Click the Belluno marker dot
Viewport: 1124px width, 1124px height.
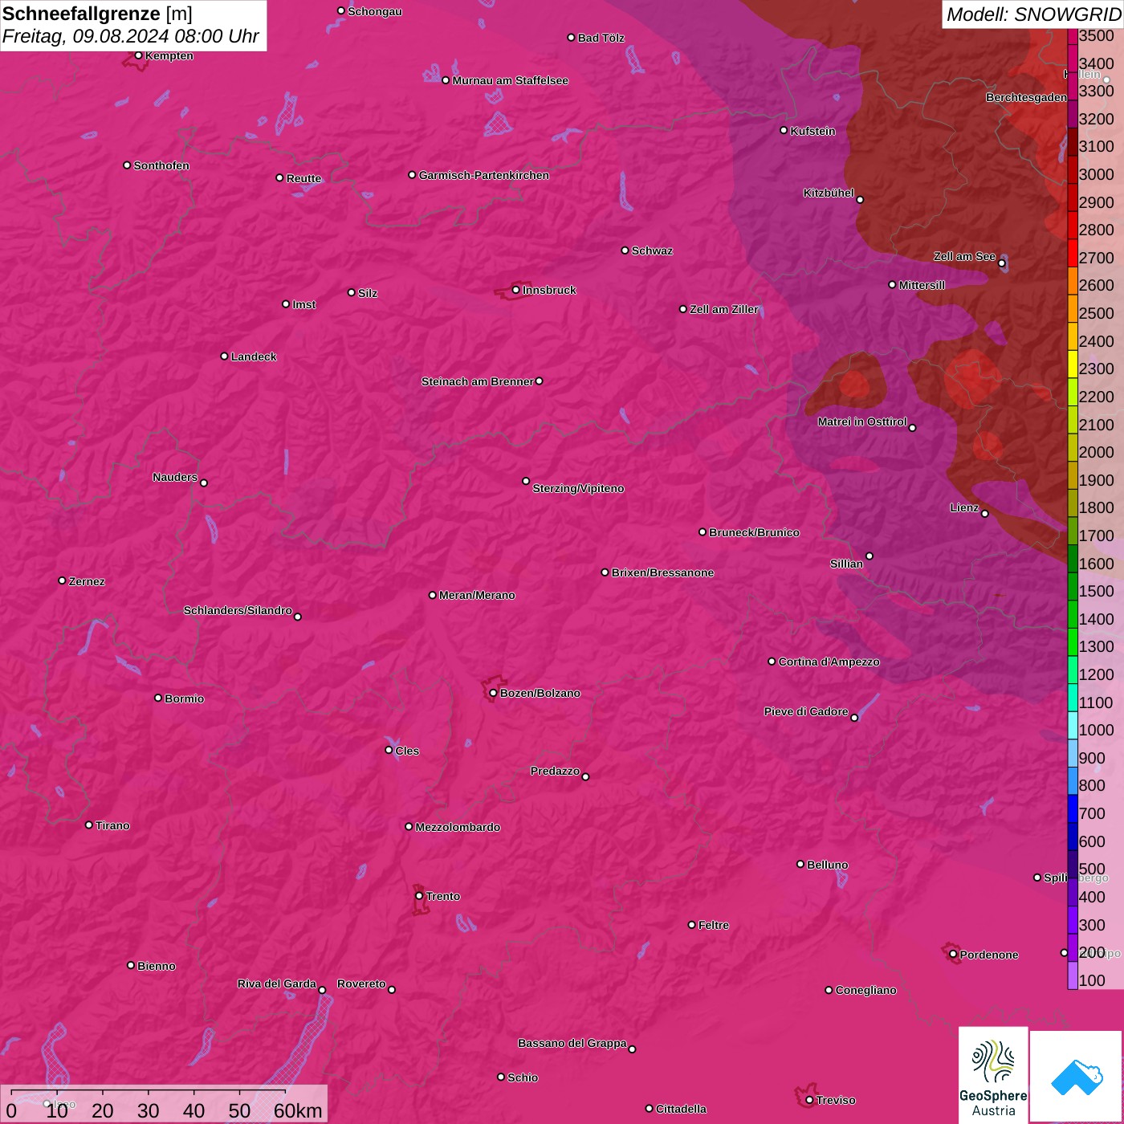coord(800,864)
